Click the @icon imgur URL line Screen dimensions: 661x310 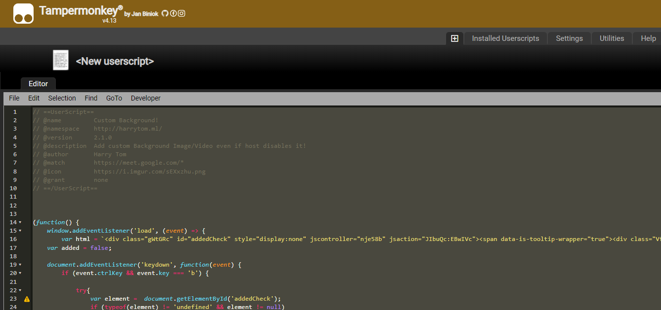coord(119,172)
